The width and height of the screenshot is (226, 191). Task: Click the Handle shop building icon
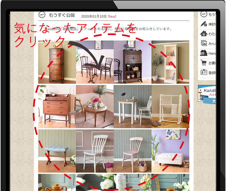tap(204, 53)
